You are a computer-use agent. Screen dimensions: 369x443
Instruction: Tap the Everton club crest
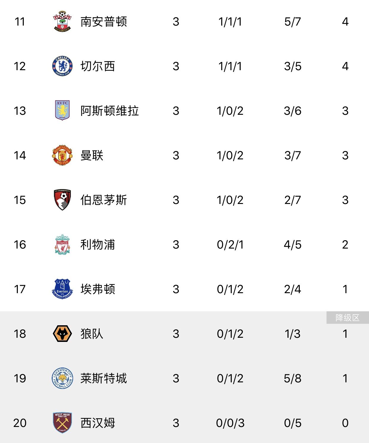click(62, 289)
